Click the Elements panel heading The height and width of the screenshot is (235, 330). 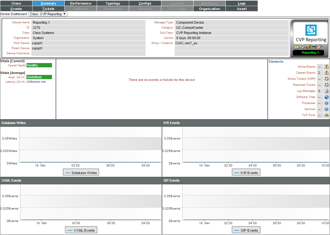pyautogui.click(x=276, y=62)
